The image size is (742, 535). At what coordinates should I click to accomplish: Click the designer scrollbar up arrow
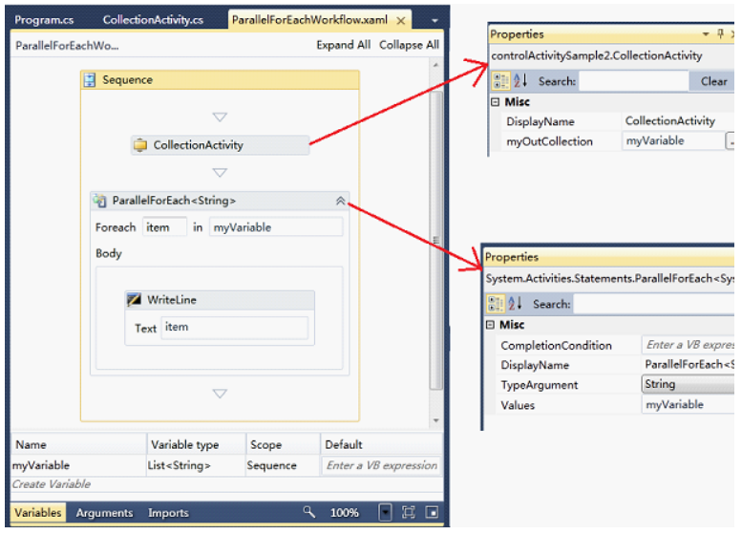pyautogui.click(x=435, y=65)
